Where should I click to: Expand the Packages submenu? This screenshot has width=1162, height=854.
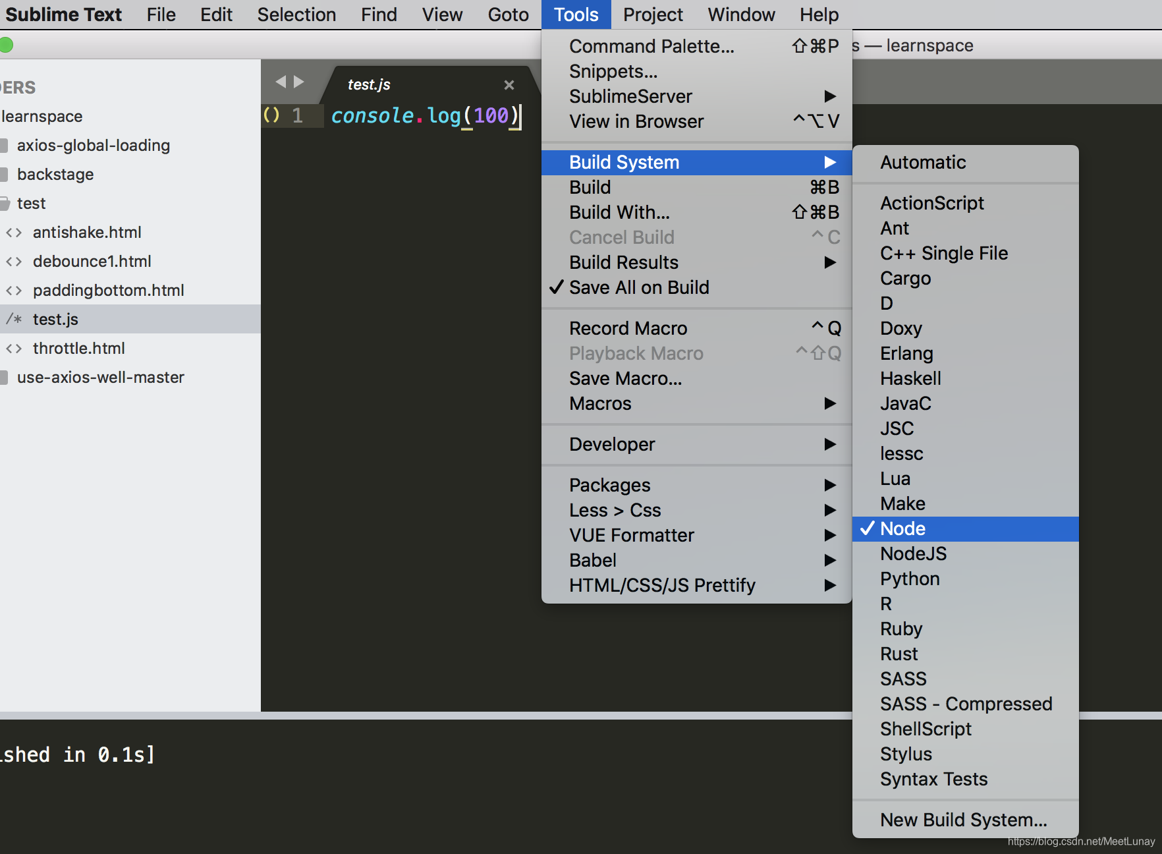697,486
